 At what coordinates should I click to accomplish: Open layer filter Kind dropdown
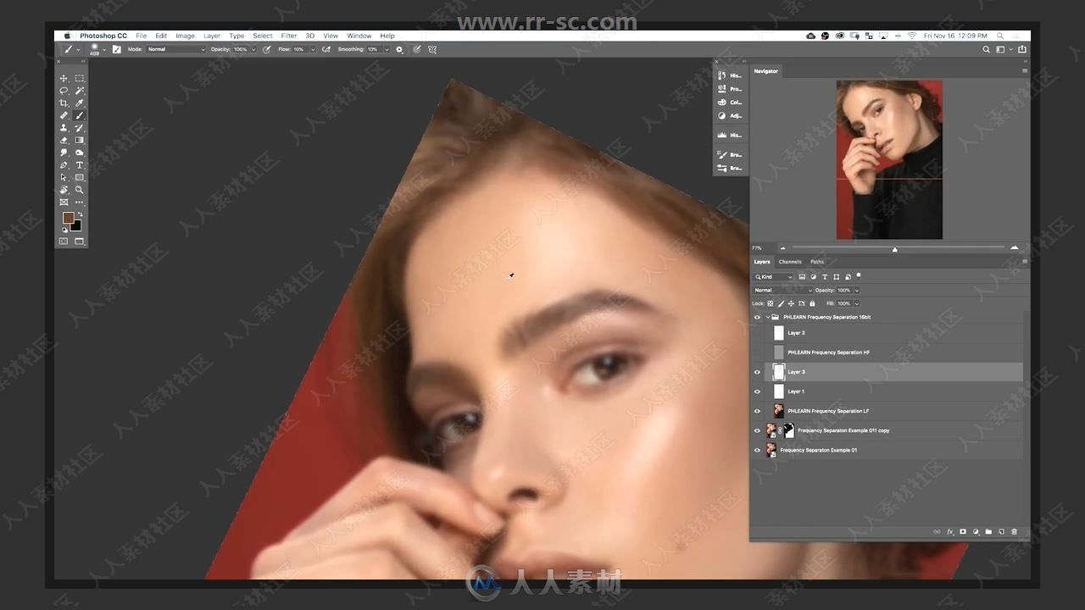[774, 277]
